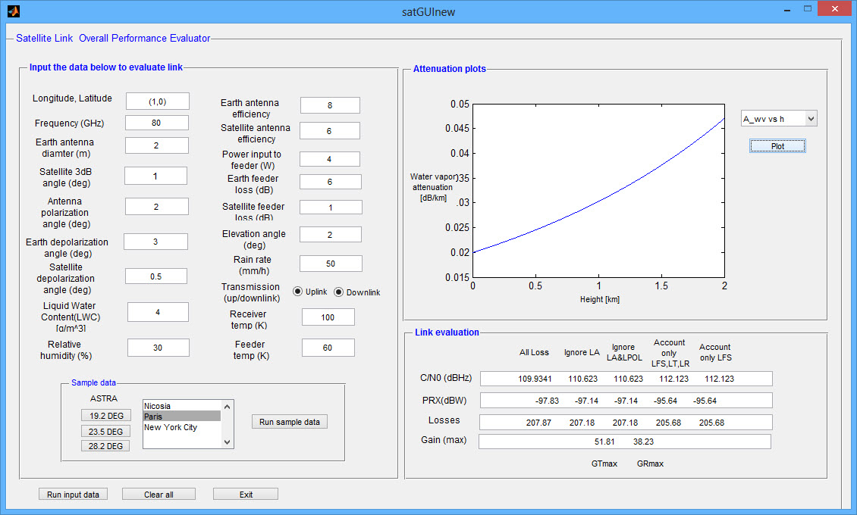
Task: Click the Earth depolarization angle input field
Action: (155, 242)
